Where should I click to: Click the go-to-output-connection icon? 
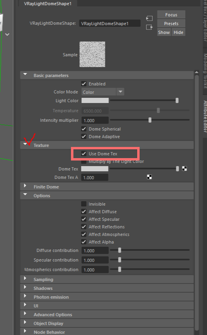149,27
